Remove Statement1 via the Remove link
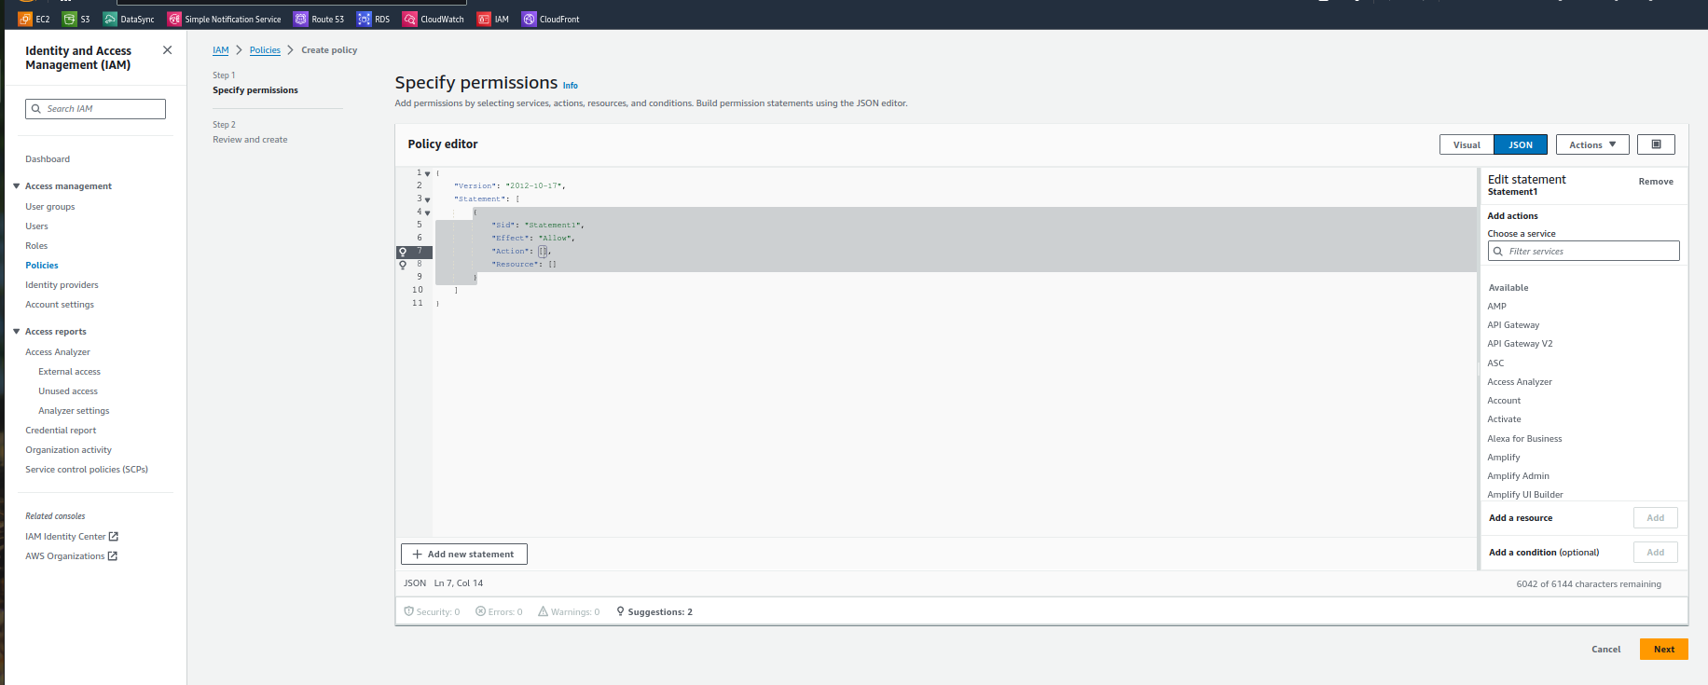1708x685 pixels. point(1656,182)
